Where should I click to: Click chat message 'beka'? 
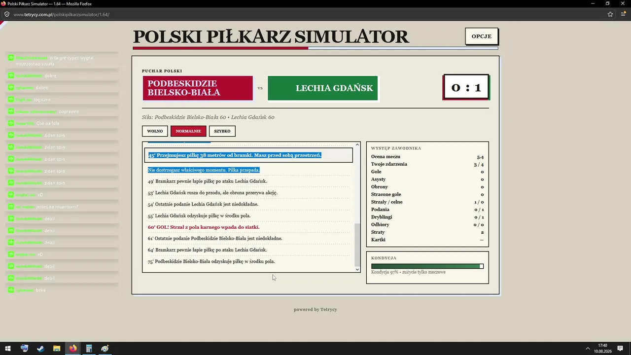[41, 290]
